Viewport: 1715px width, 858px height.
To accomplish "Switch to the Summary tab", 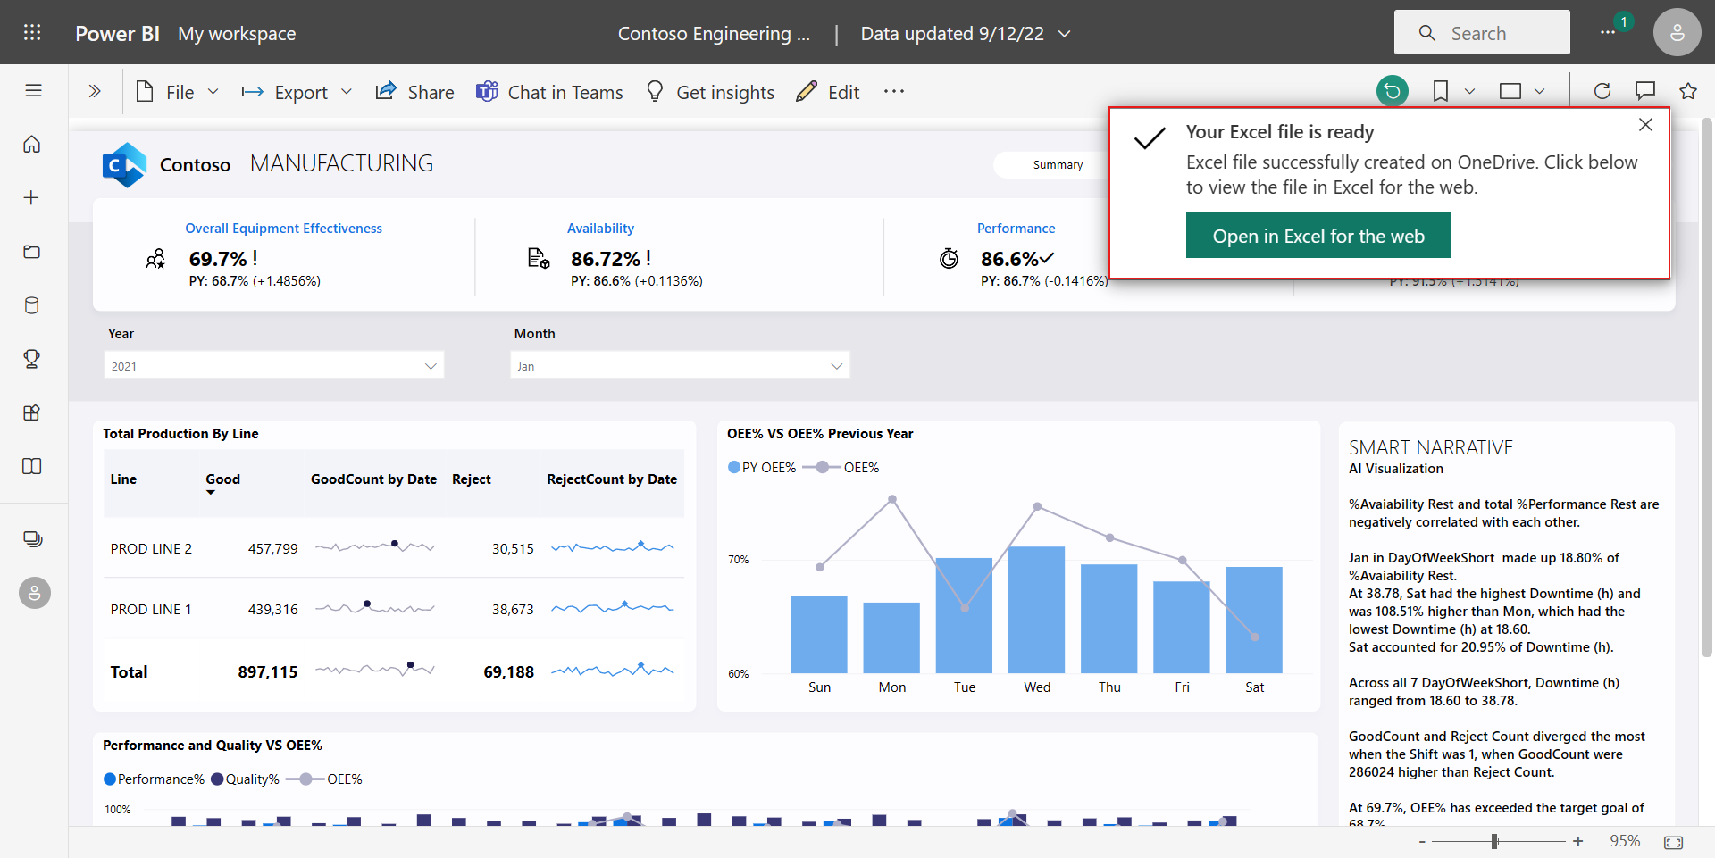I will coord(1058,164).
